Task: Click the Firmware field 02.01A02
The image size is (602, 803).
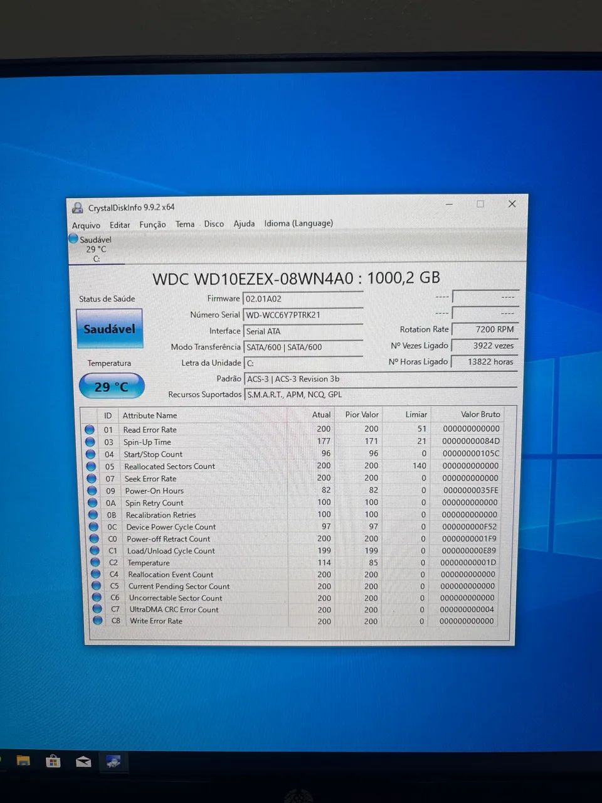Action: click(303, 299)
